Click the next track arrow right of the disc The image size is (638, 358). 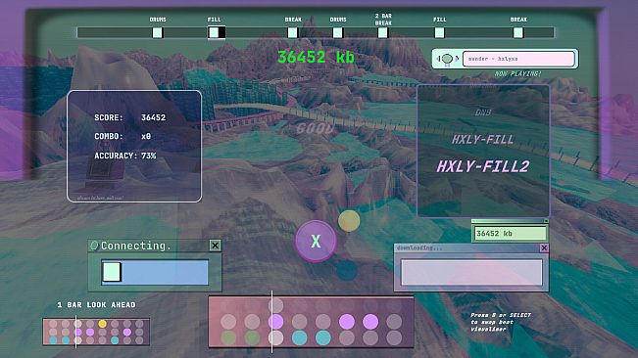[457, 59]
